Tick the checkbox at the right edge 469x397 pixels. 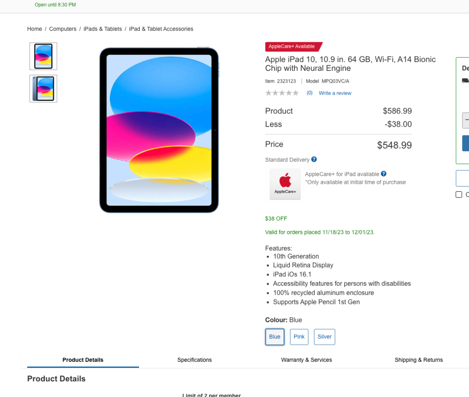(x=459, y=195)
